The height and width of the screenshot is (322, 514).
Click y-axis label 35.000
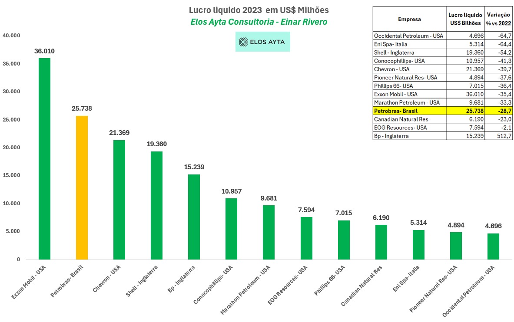tap(11, 63)
